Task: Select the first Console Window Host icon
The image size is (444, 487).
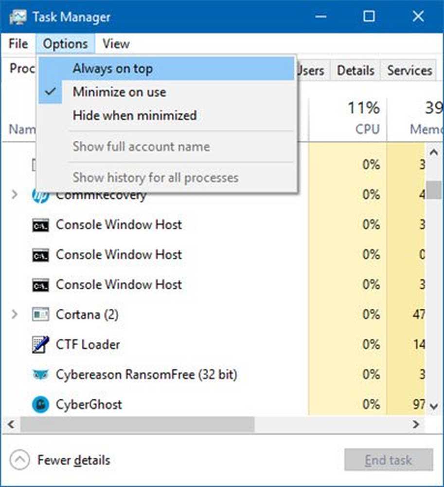Action: 40,225
